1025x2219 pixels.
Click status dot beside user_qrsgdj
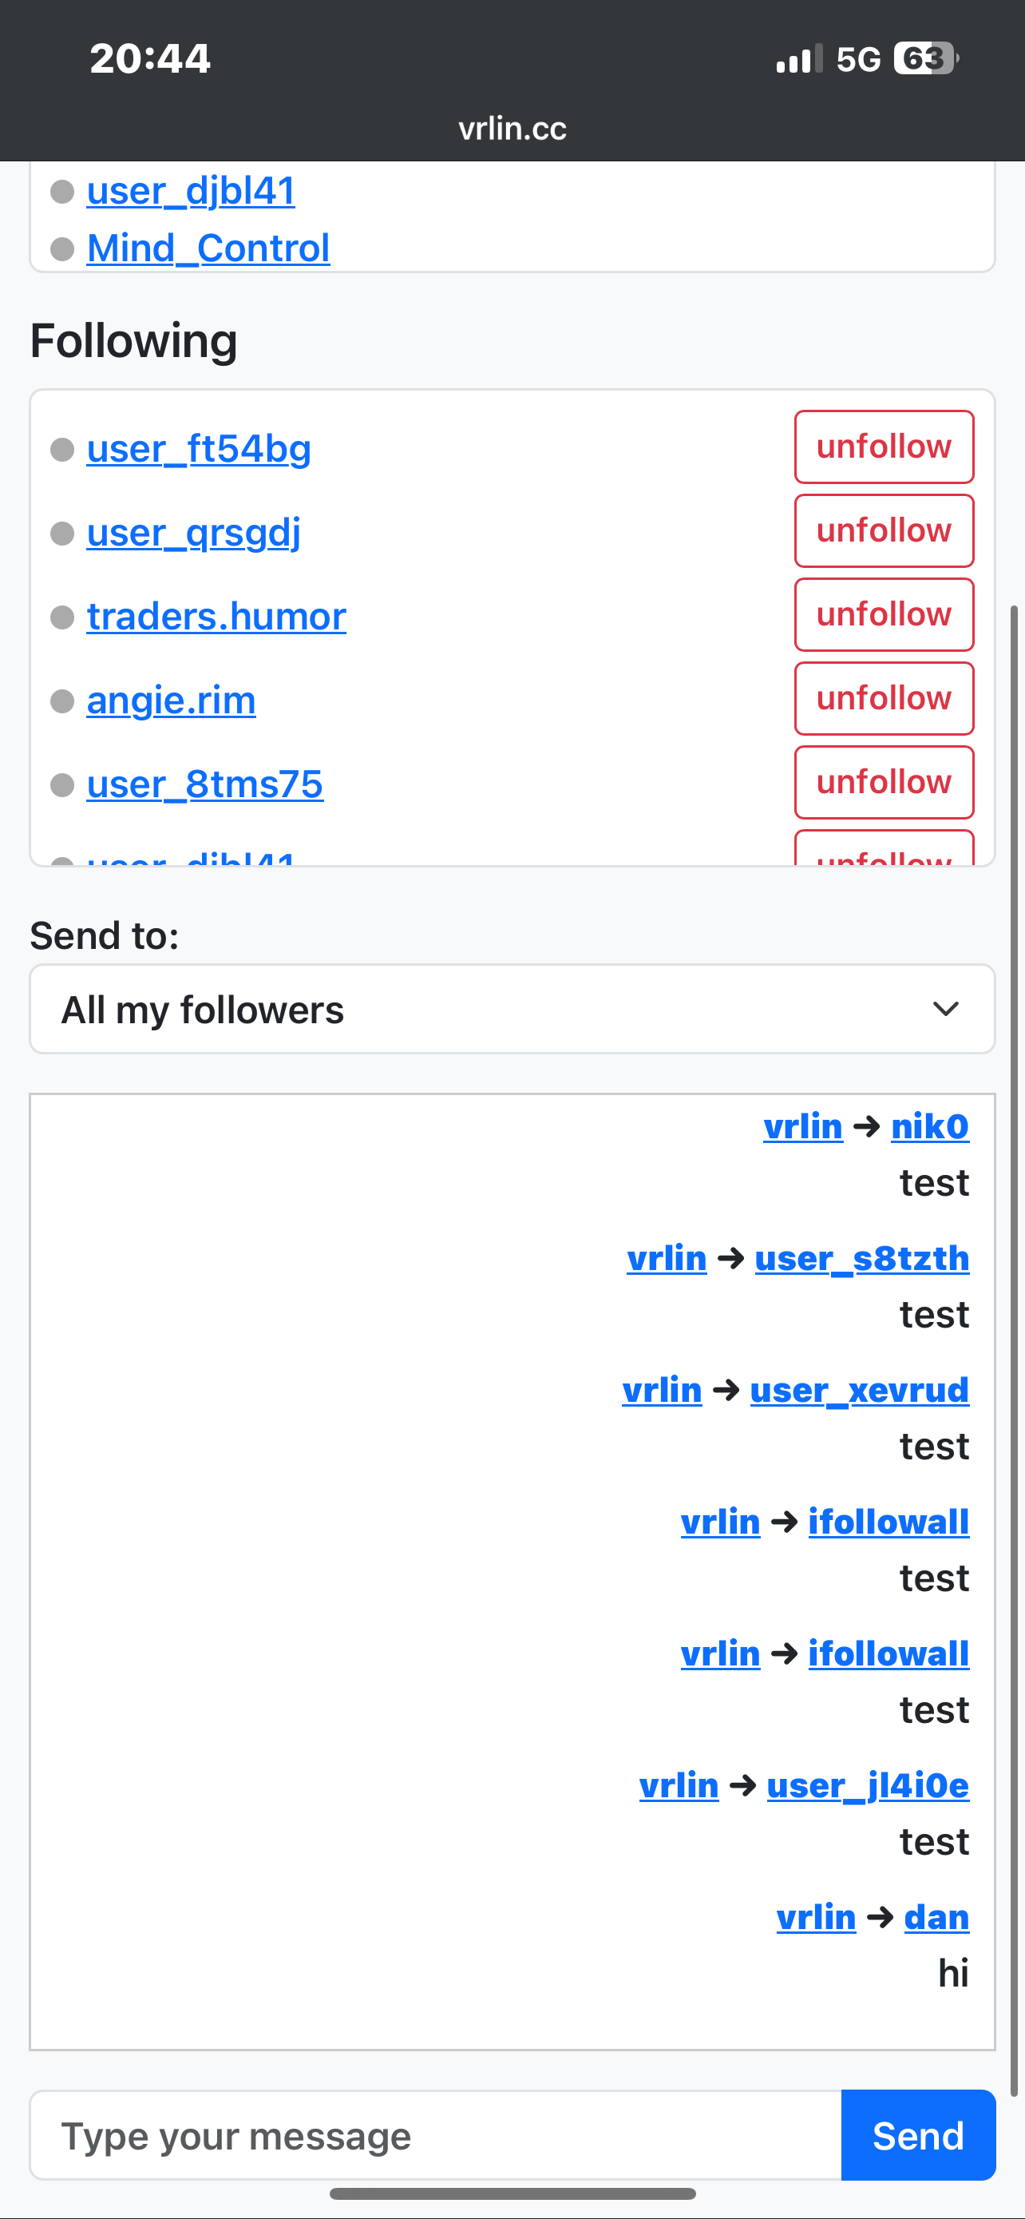62,534
